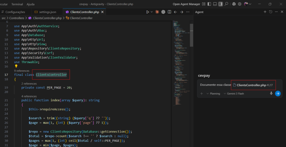Click the ClientsController class name
Viewport: 286px width, 147px height.
pyautogui.click(x=51, y=75)
